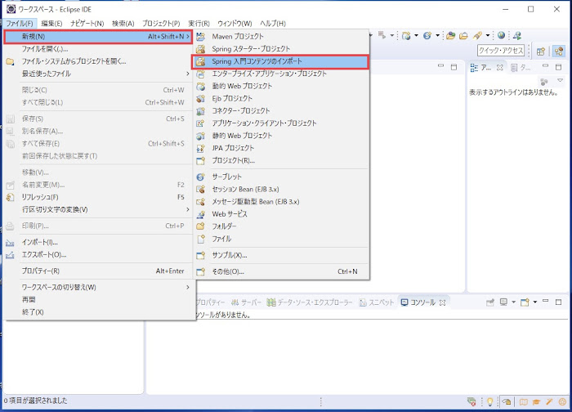The height and width of the screenshot is (412, 572).
Task: Click the Open Perspective icon
Action: tap(541, 51)
